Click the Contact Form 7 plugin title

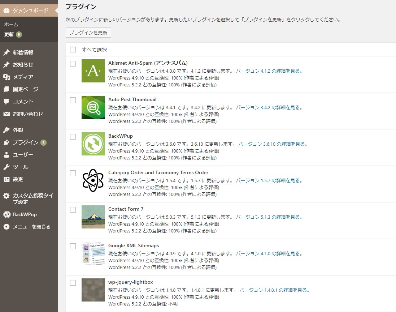126,209
